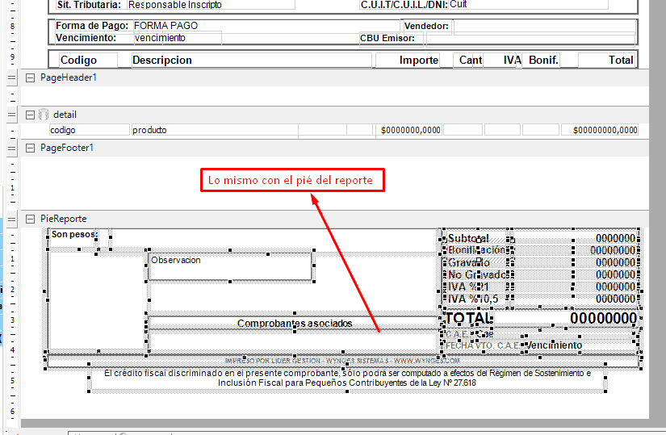Click the PageHeader1 band grip handle
The height and width of the screenshot is (435, 666).
(x=11, y=77)
